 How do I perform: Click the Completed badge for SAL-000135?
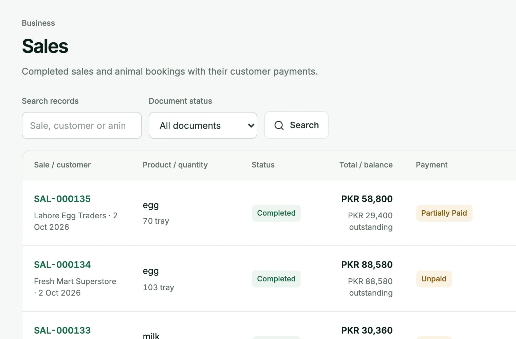coord(276,213)
